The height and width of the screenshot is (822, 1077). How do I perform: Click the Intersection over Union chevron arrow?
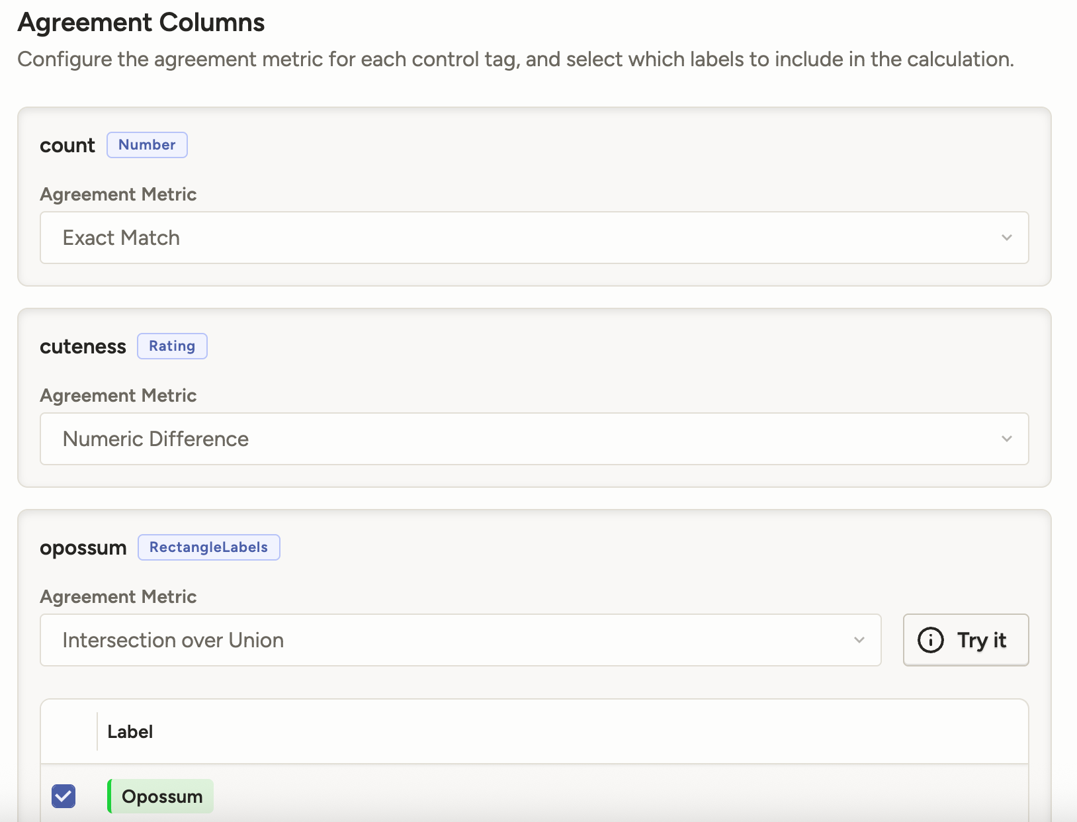859,640
